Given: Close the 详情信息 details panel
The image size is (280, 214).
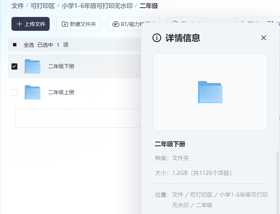Looking at the screenshot, I should [264, 38].
